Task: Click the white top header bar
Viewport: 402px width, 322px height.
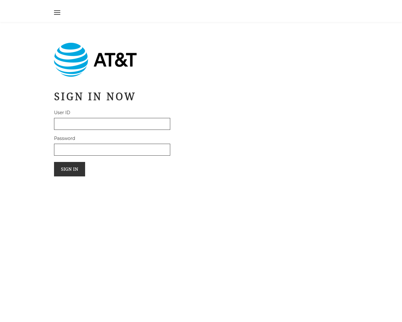Action: coord(201,11)
